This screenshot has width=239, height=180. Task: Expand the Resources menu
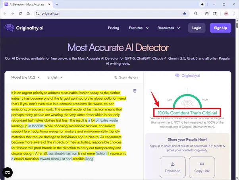168,28
